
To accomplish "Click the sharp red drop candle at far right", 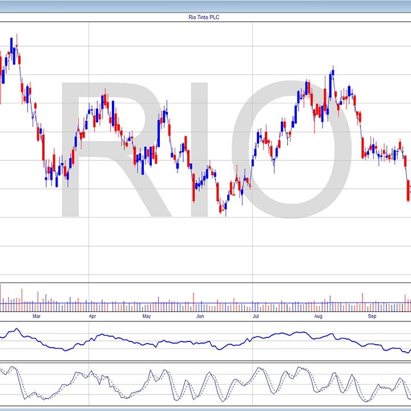I will coord(408,191).
